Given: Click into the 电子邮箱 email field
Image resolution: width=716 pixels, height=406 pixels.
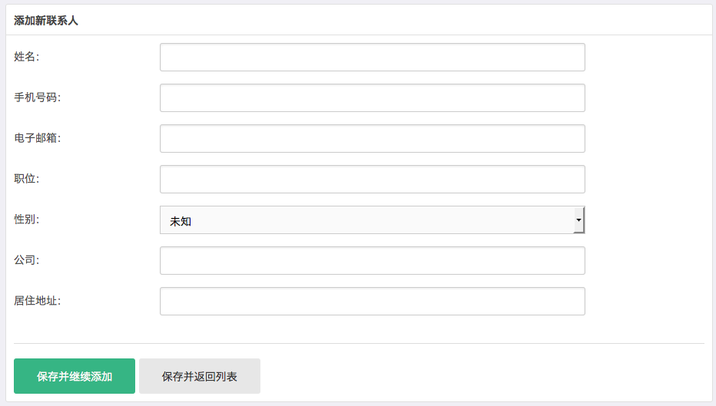Looking at the screenshot, I should click(372, 139).
